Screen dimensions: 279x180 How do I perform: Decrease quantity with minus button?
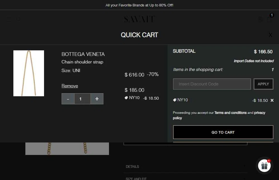[68, 99]
